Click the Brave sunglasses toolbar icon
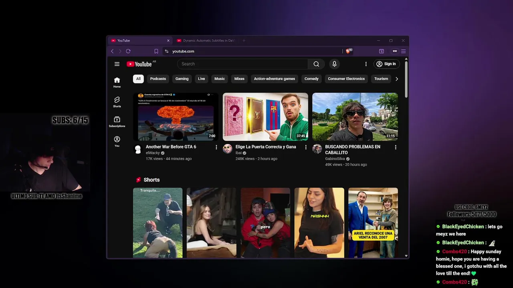Viewport: 513px width, 288px height. 395,51
